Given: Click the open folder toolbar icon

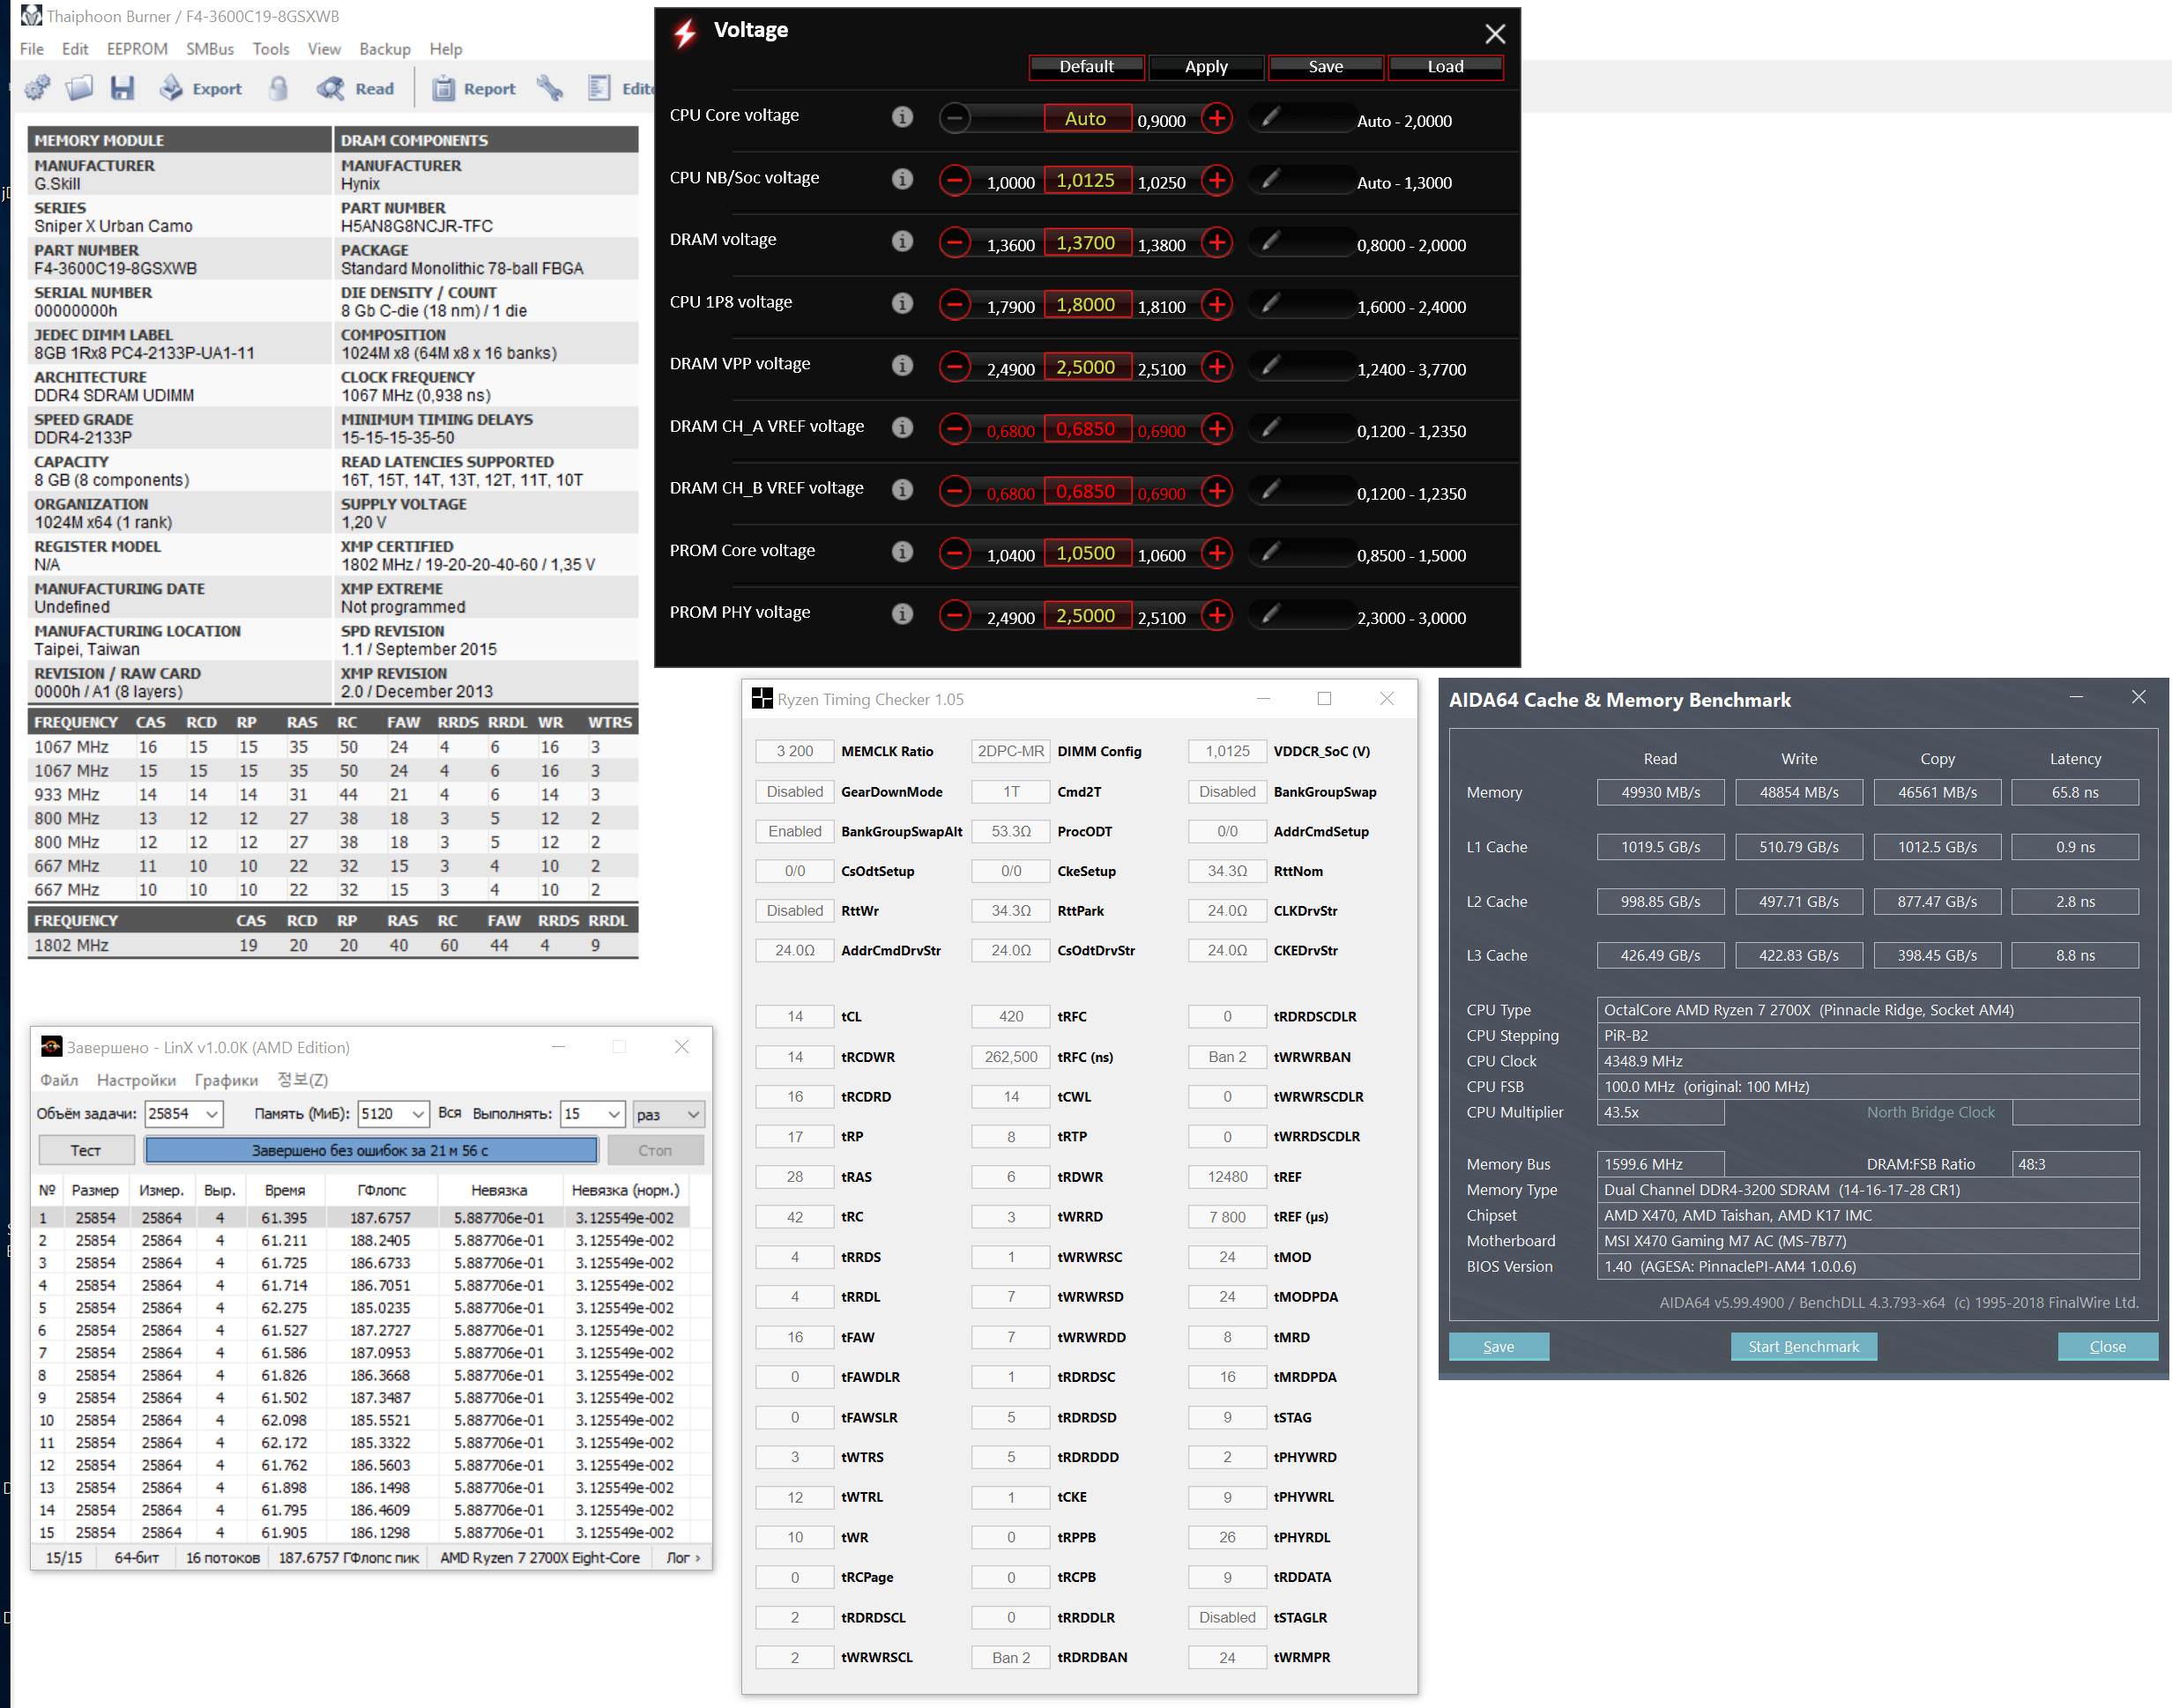Looking at the screenshot, I should (79, 88).
